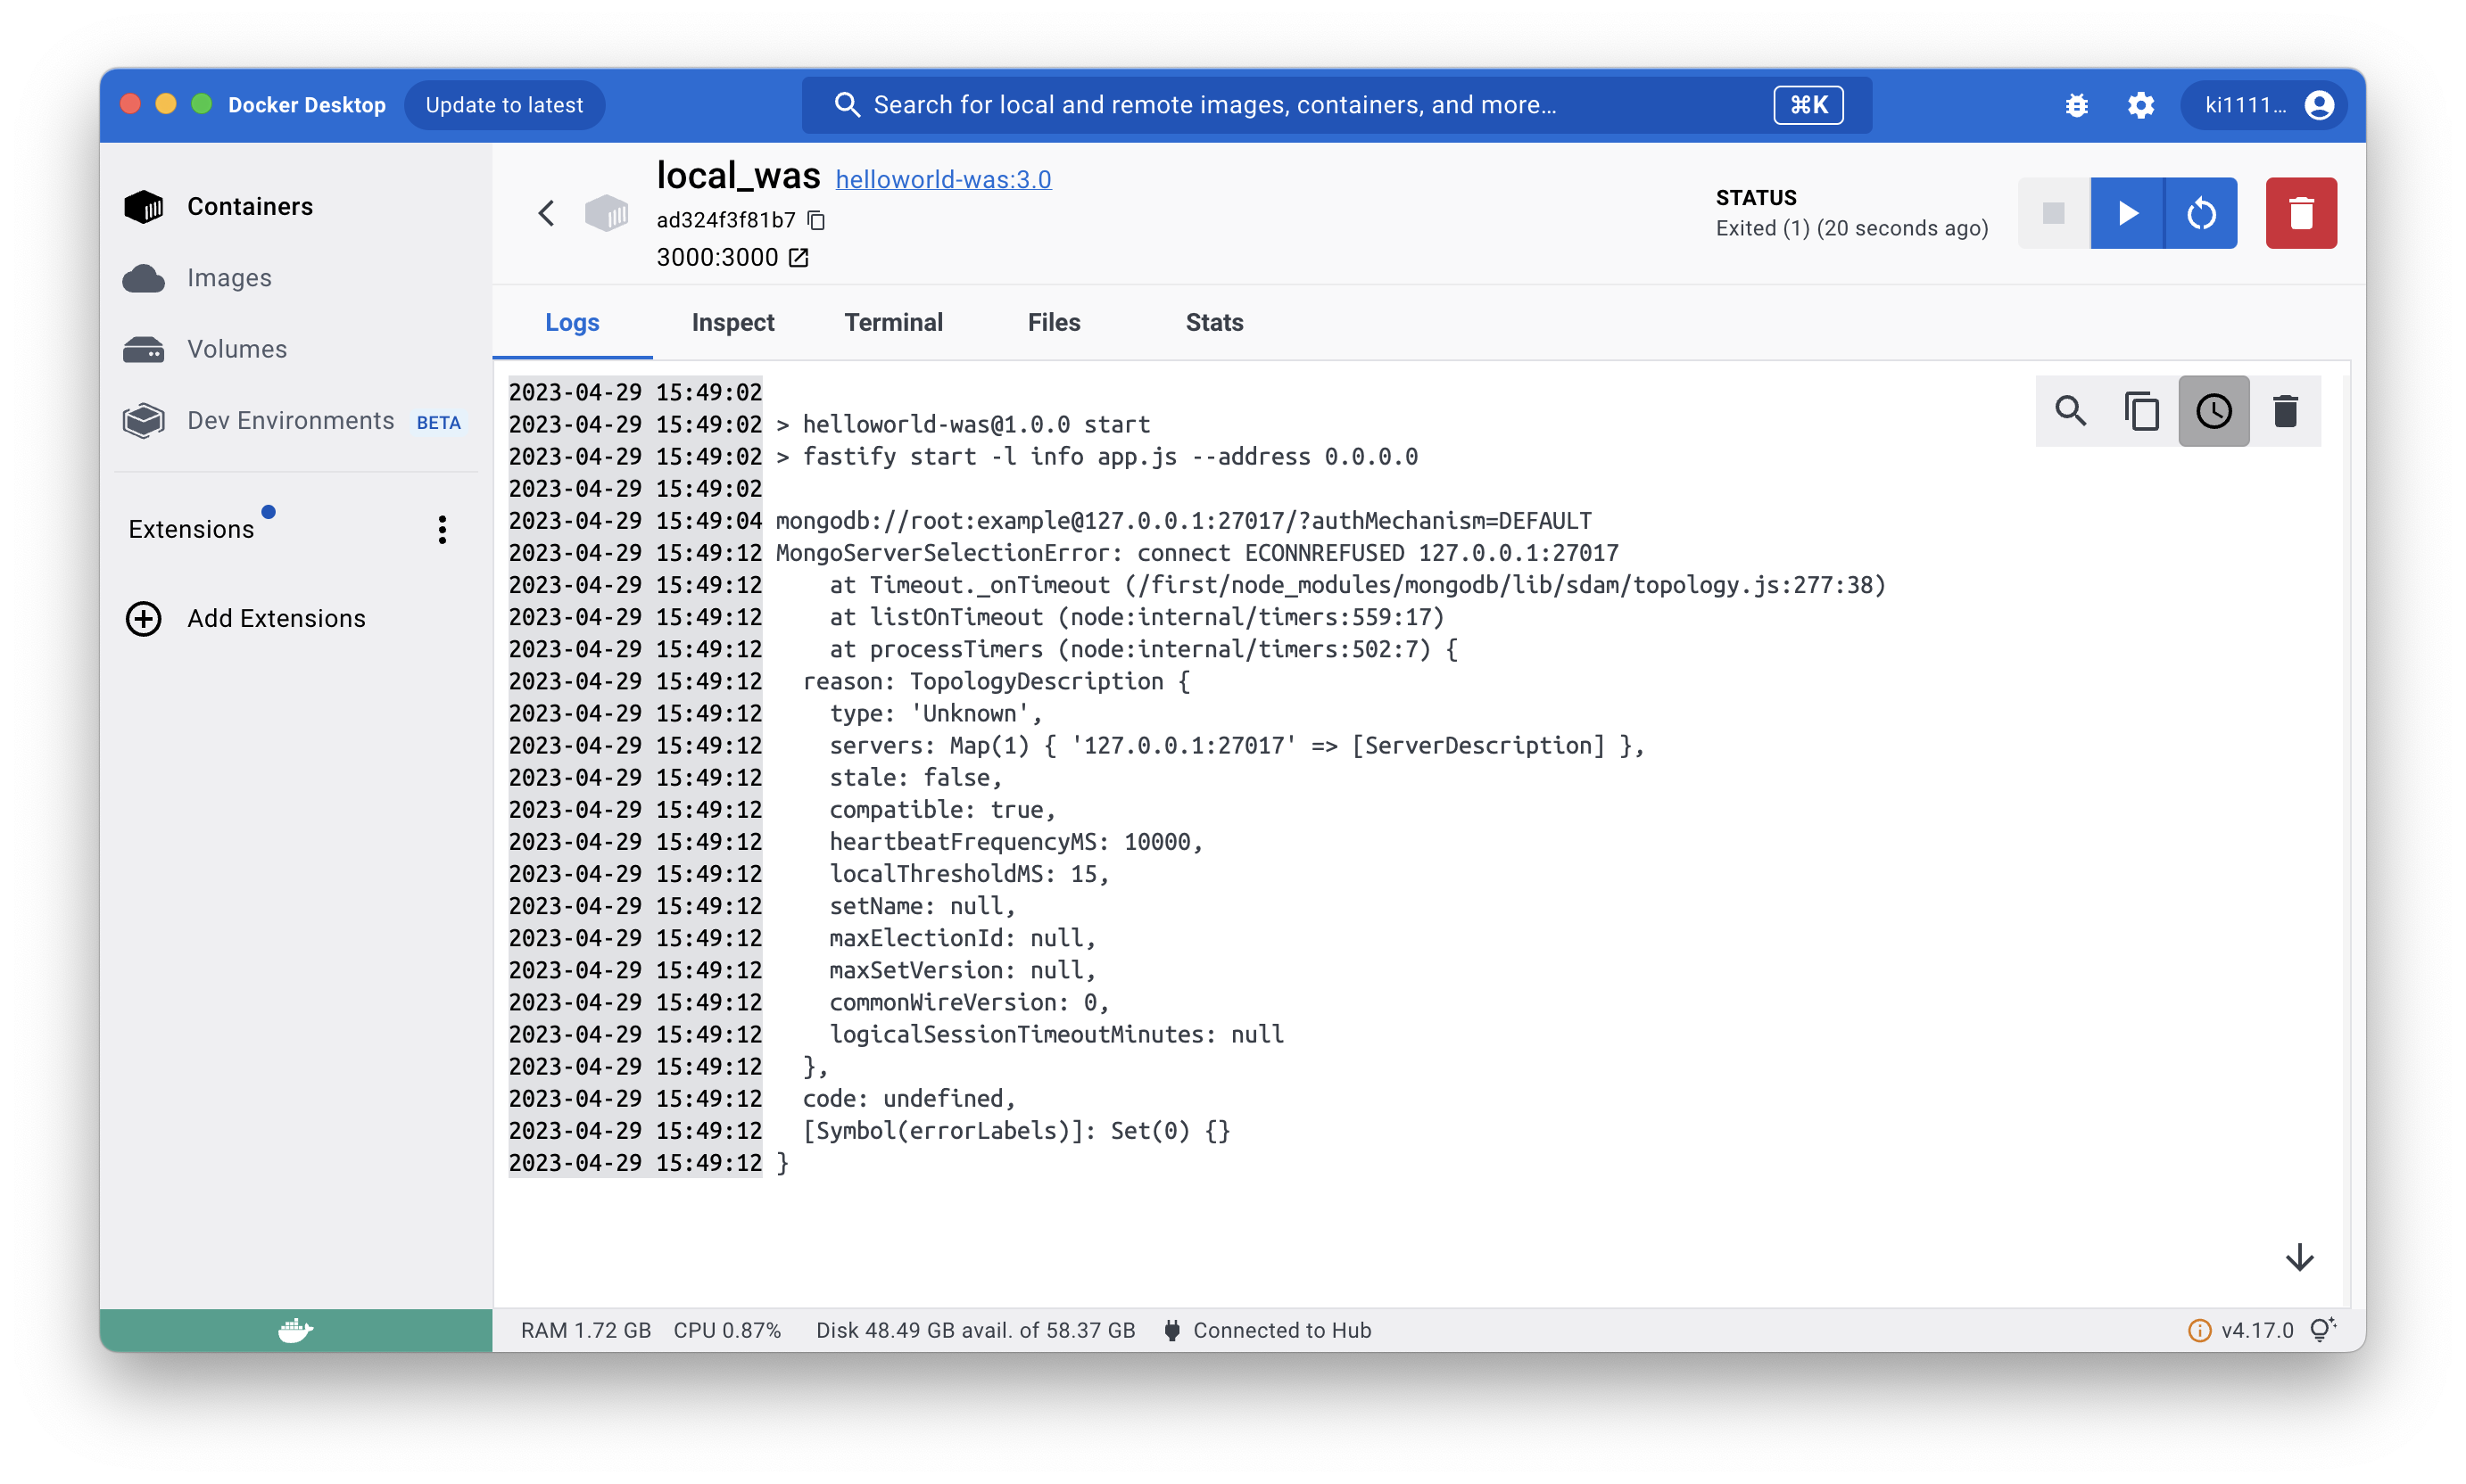Click the search magnifier icon in title bar
Viewport: 2466px width, 1484px height.
pos(848,105)
